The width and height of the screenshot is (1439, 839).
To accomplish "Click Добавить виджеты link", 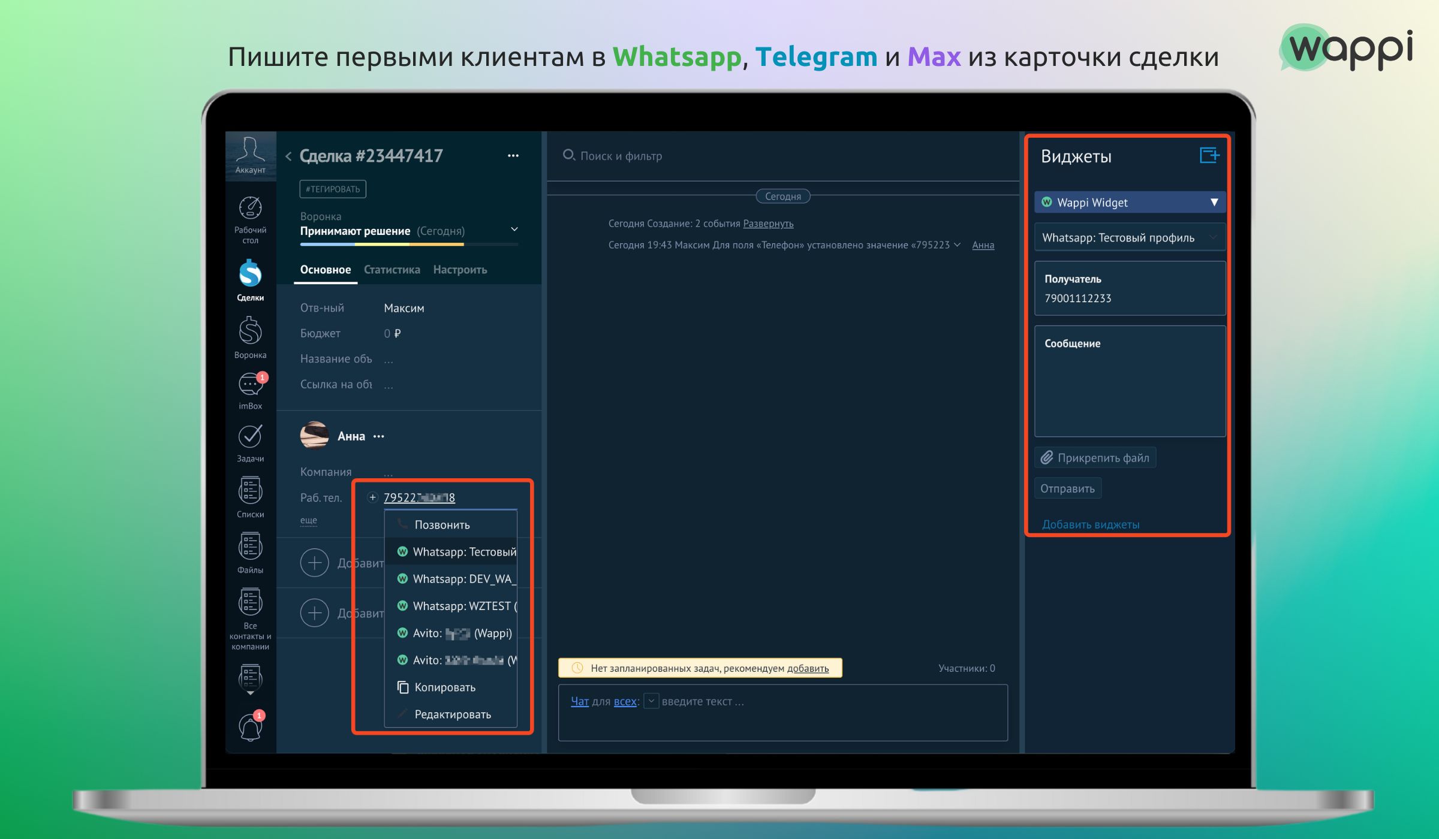I will click(x=1091, y=524).
